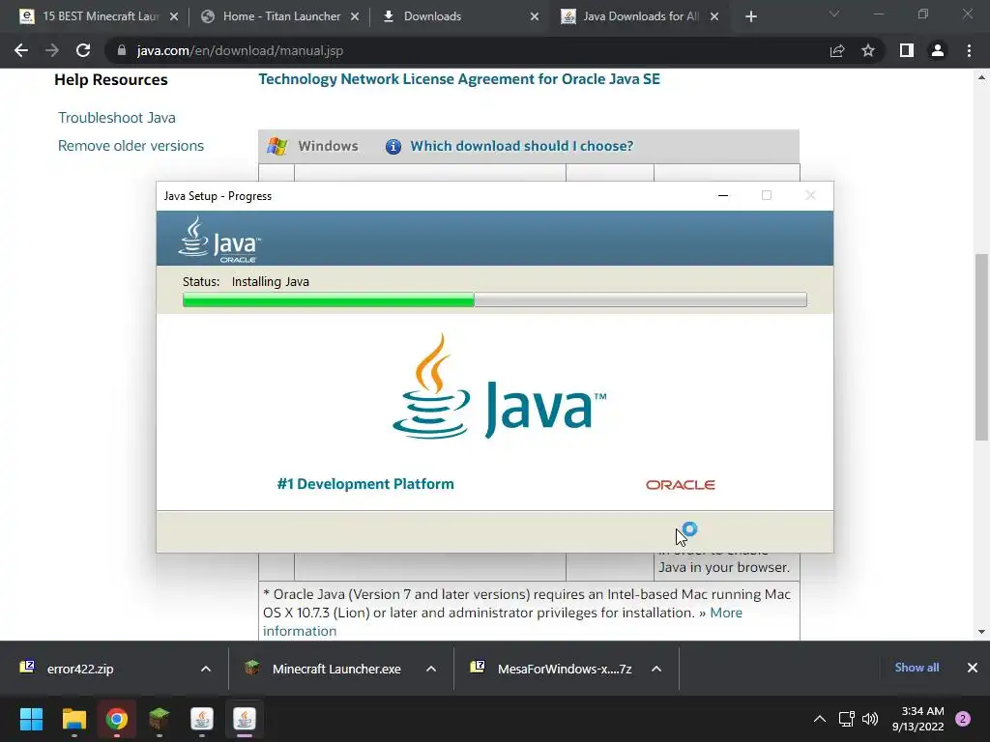The width and height of the screenshot is (990, 742).
Task: Close the Home - Titan Launcher tab
Action: pos(355,16)
